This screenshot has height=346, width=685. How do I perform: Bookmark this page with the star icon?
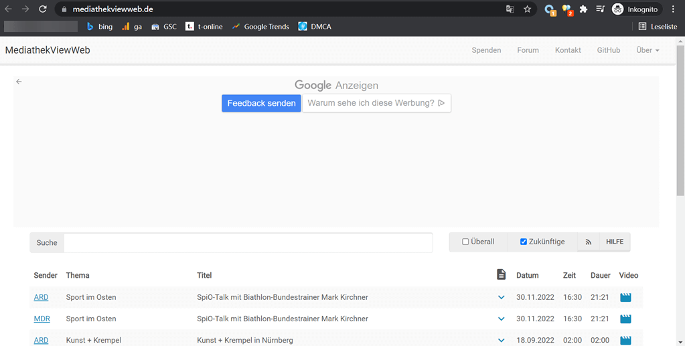[527, 9]
